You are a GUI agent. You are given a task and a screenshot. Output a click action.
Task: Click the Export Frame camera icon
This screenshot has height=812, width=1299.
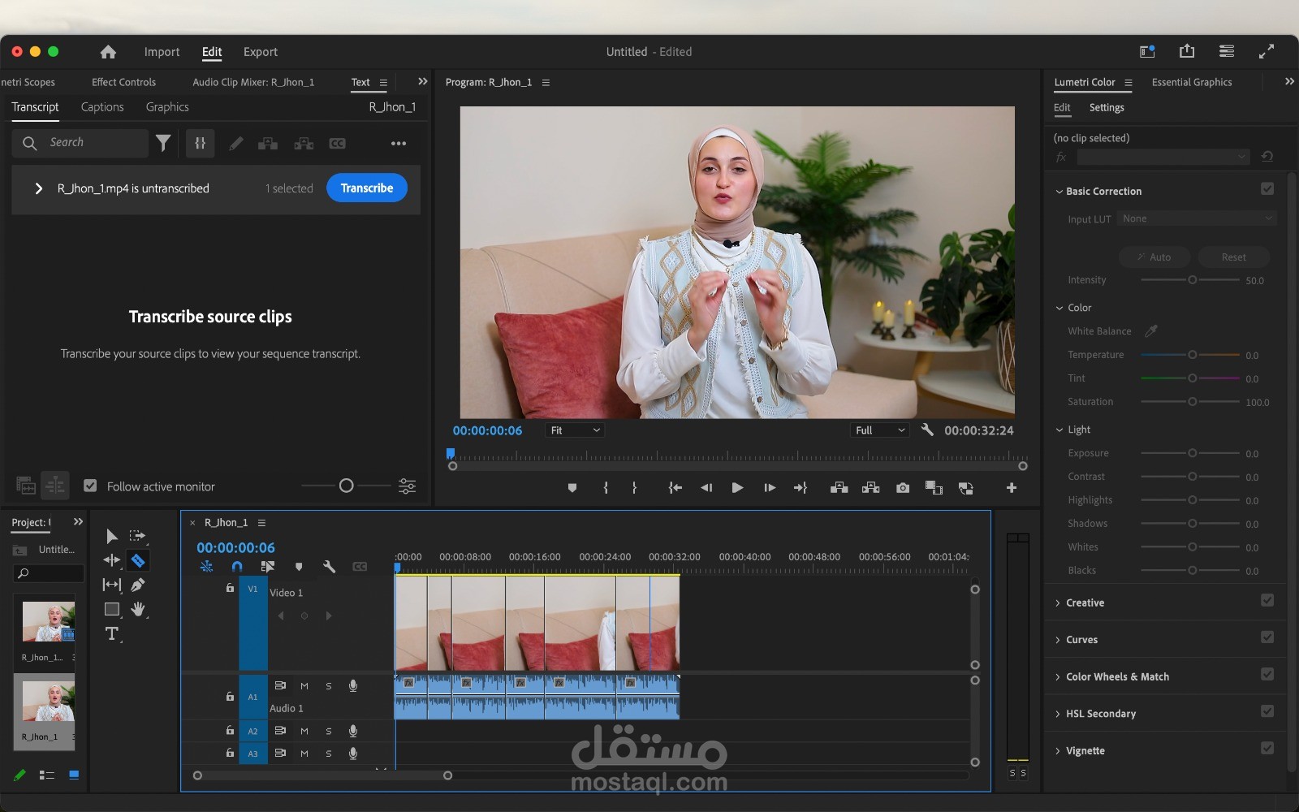pos(903,488)
